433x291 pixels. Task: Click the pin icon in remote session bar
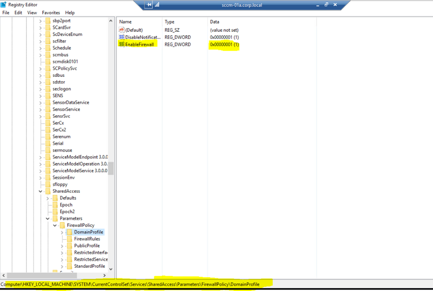[149, 5]
